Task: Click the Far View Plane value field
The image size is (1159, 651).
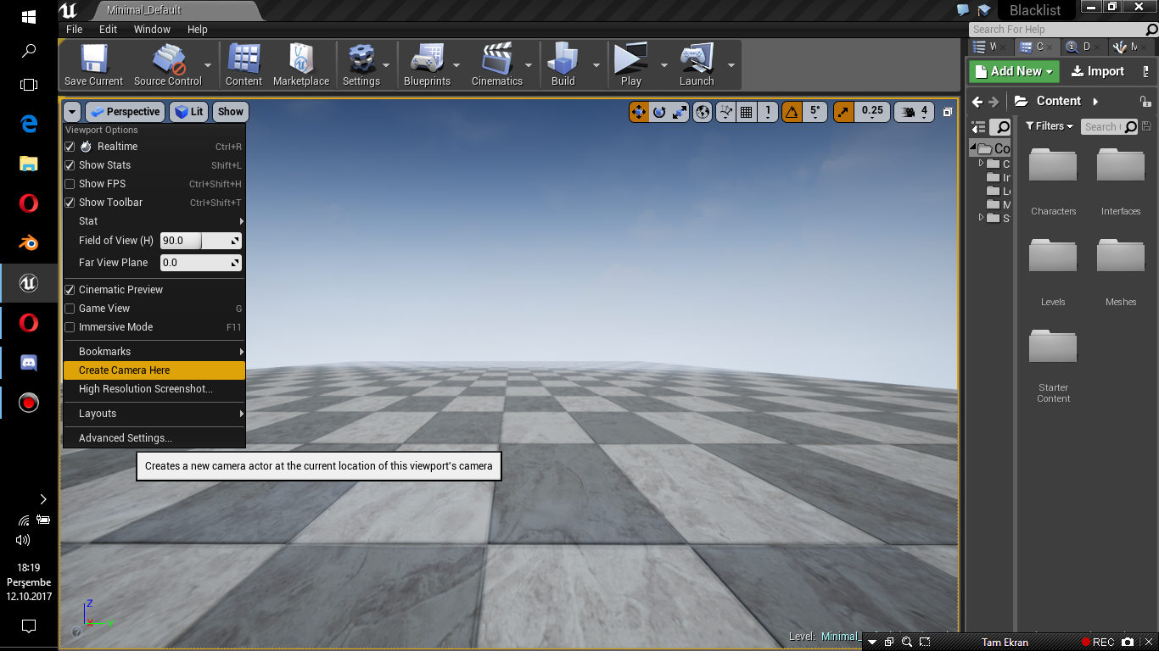Action: [201, 263]
